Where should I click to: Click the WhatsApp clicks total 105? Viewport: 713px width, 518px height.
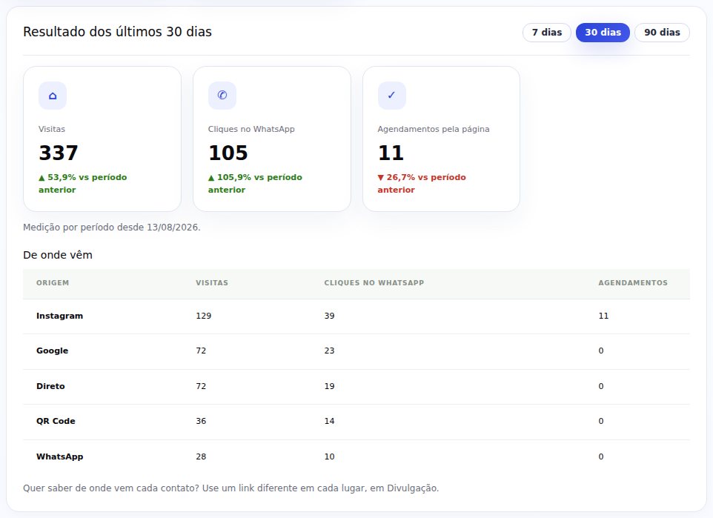tap(228, 153)
